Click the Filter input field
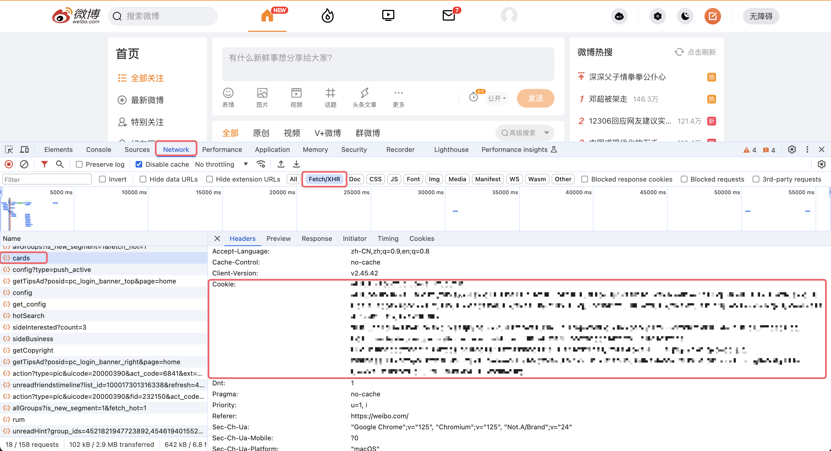The height and width of the screenshot is (451, 831). click(47, 179)
